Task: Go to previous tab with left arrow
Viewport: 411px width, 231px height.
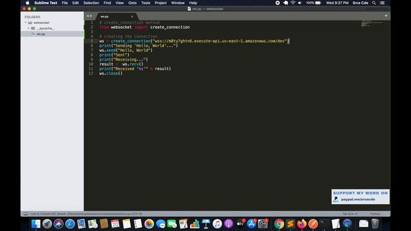Action: coord(88,16)
